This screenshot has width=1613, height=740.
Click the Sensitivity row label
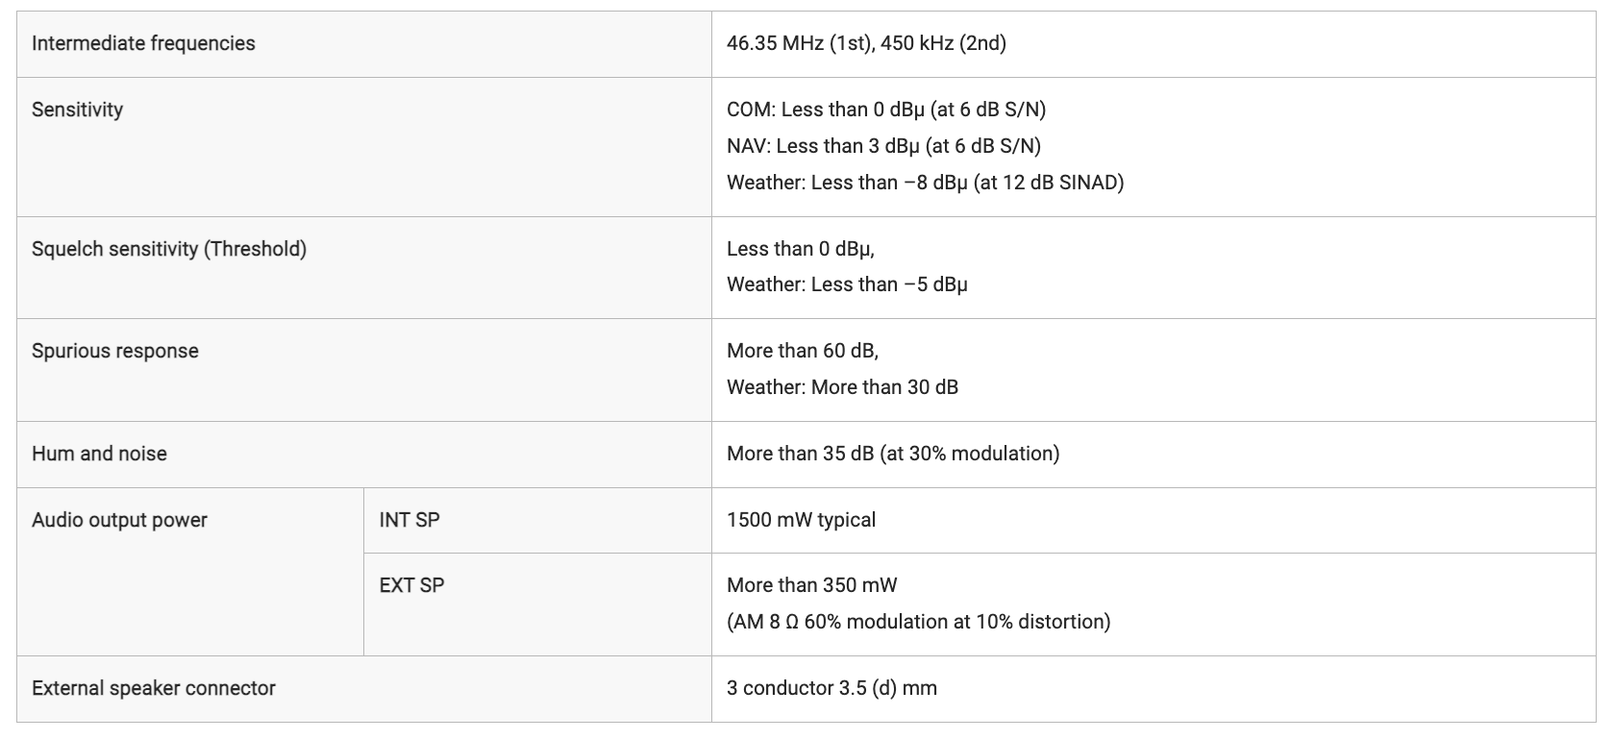(77, 110)
